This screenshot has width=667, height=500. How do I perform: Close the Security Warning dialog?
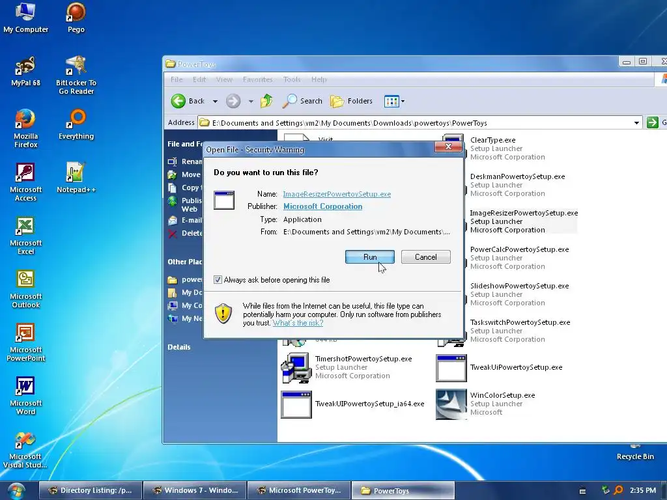pos(448,146)
